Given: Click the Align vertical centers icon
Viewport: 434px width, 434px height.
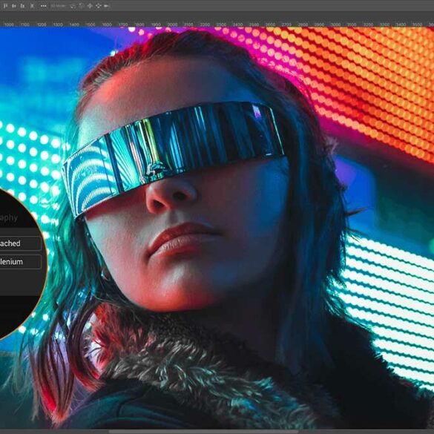Looking at the screenshot, I should 14,6.
